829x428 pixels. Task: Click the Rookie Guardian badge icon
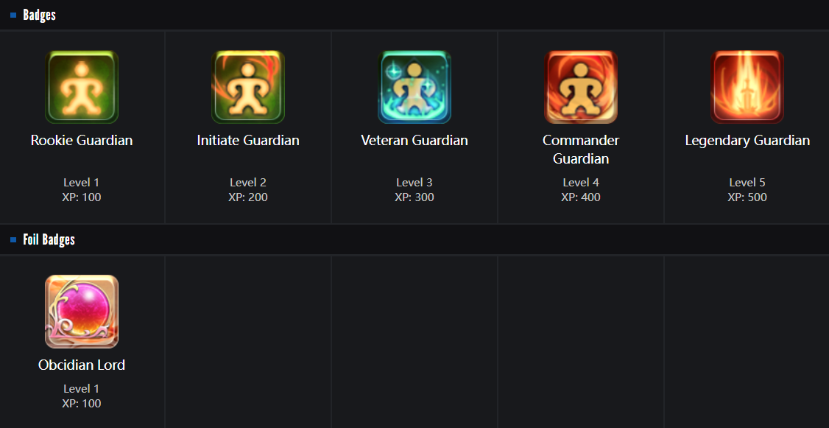(82, 87)
